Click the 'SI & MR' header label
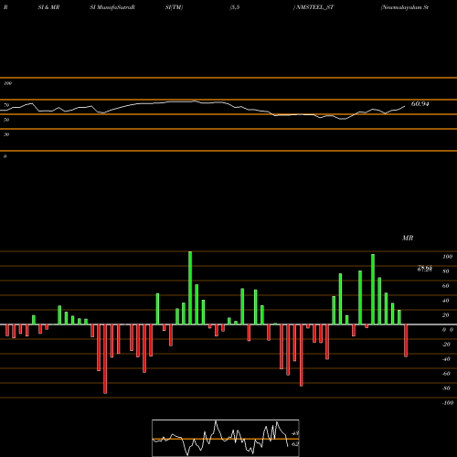The image size is (457, 457). pos(48,7)
